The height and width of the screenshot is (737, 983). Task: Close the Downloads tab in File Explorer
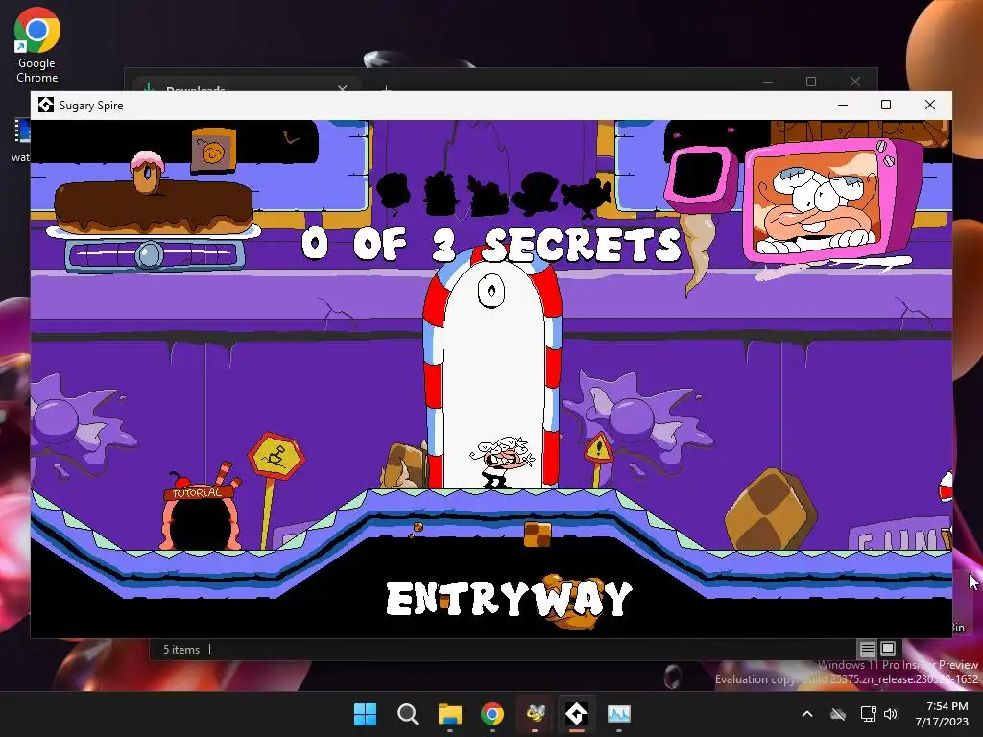pos(343,88)
